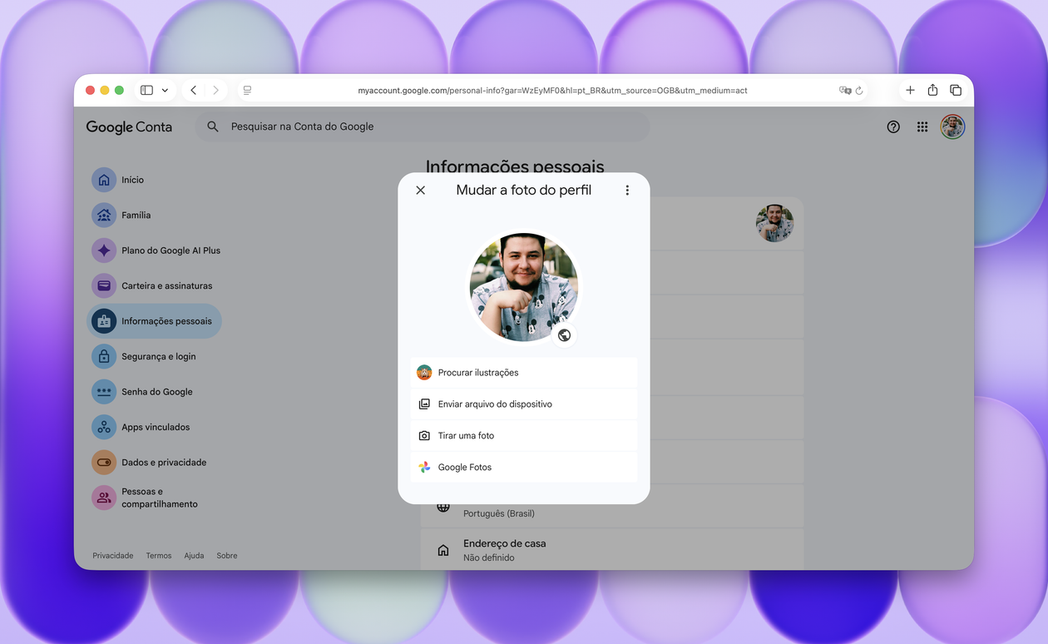Click the Privacidade footer link
This screenshot has height=644, width=1048.
click(x=113, y=556)
